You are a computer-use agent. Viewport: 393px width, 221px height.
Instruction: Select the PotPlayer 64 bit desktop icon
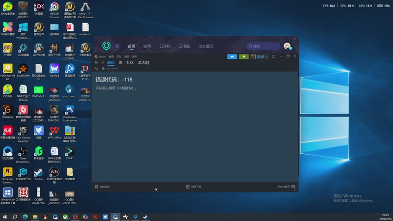pyautogui.click(x=8, y=72)
